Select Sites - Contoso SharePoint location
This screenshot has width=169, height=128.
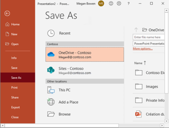point(85,70)
